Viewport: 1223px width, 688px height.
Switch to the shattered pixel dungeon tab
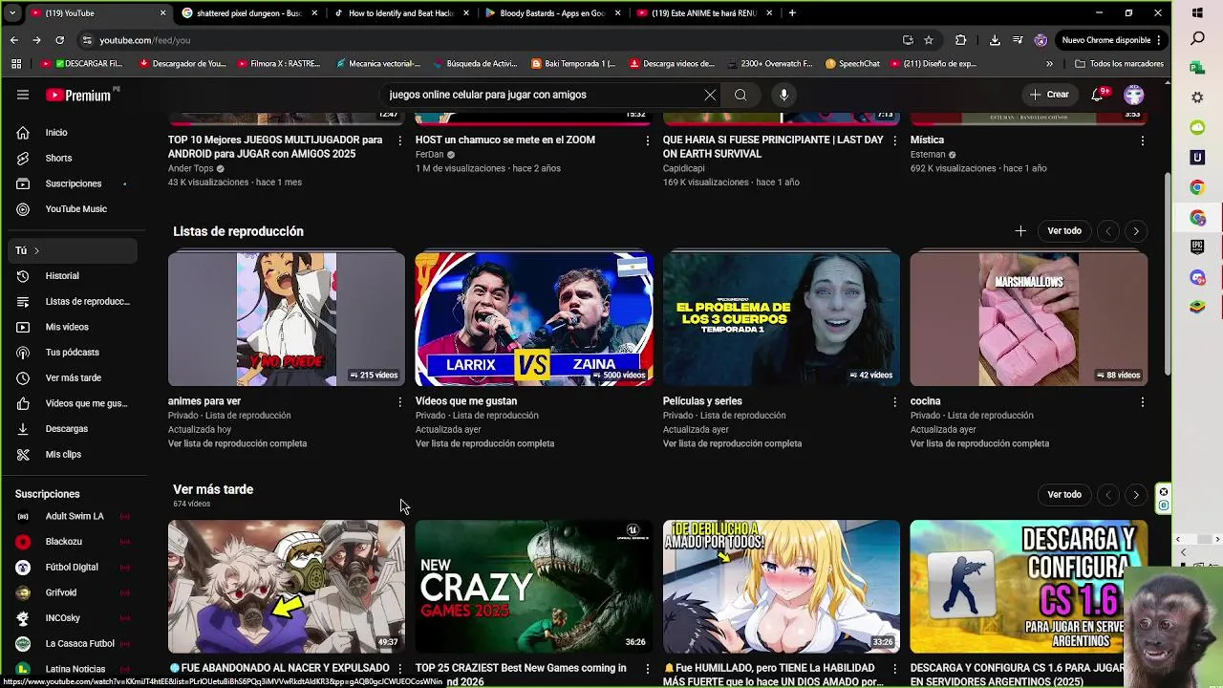point(248,13)
